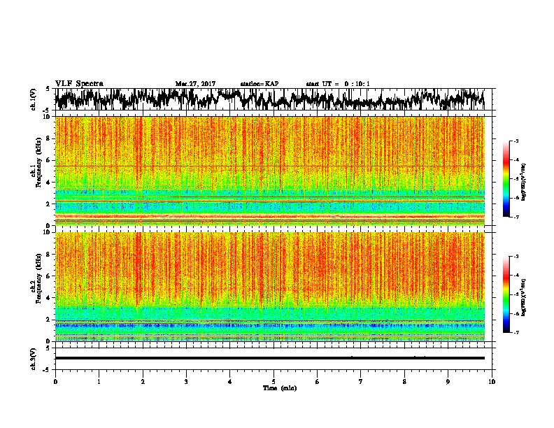Image resolution: width=554 pixels, height=428 pixels.
Task: Click the ch.1 color bar PSD unit label
Action: (524, 183)
